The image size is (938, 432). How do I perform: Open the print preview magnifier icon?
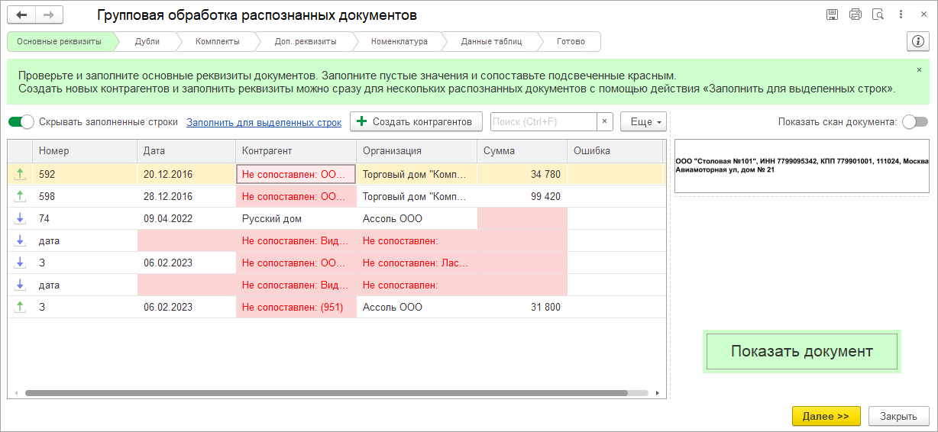[878, 15]
